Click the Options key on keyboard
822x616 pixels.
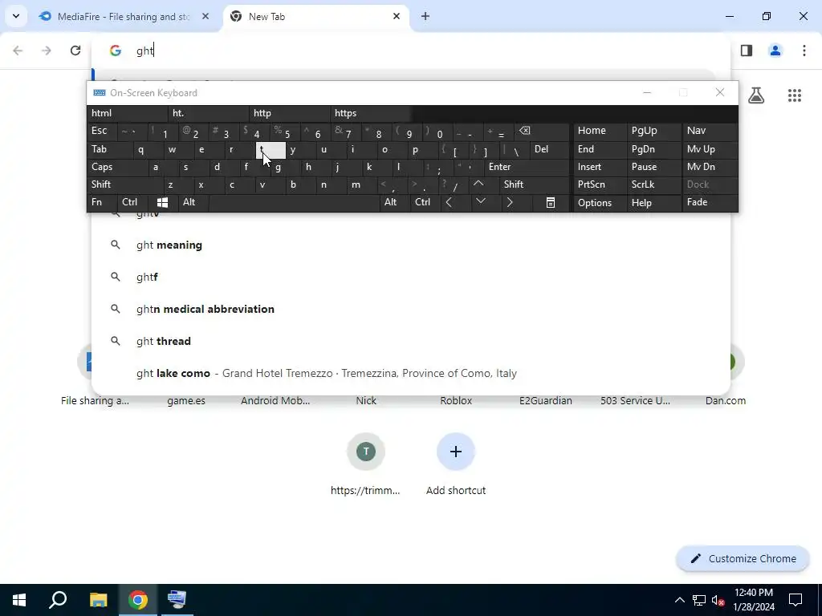(600, 203)
